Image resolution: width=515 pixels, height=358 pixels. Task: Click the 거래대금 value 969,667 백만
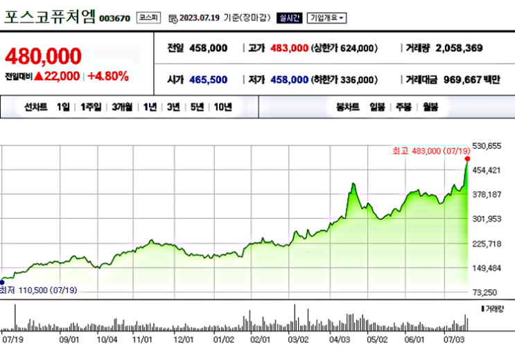(471, 80)
